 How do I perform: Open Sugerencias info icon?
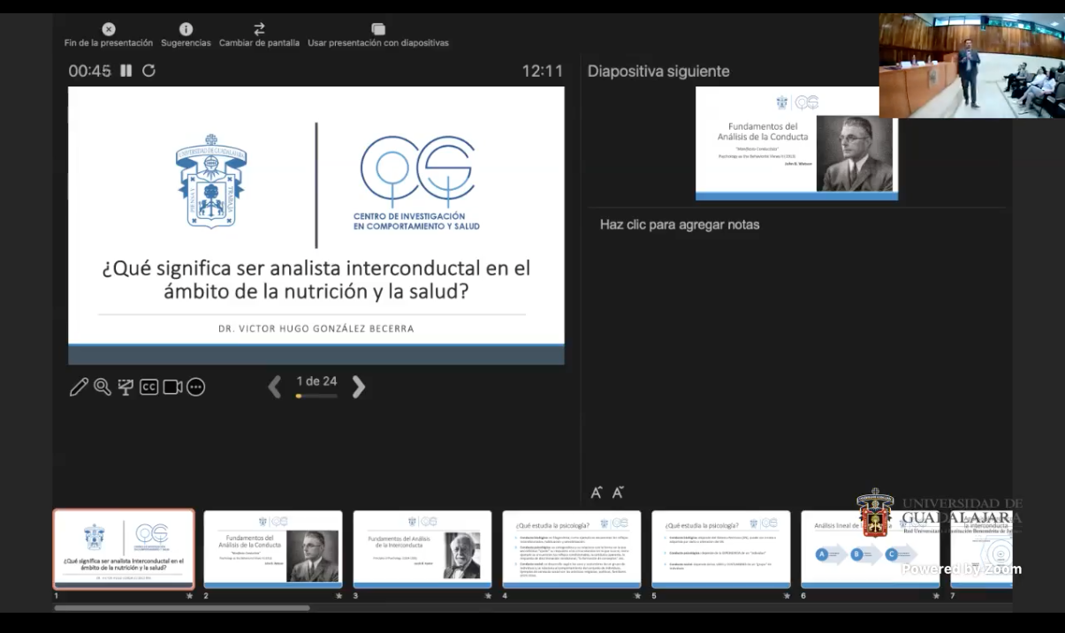(x=186, y=29)
